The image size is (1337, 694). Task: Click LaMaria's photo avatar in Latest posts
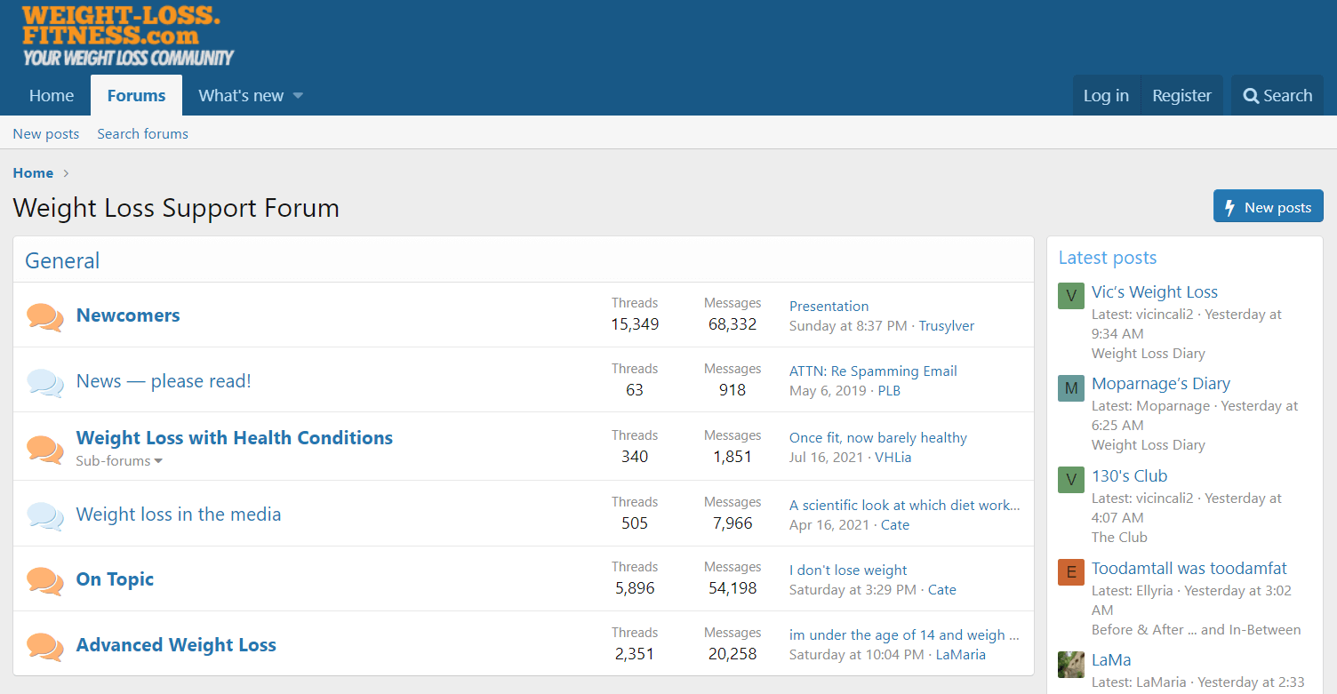(x=1071, y=665)
